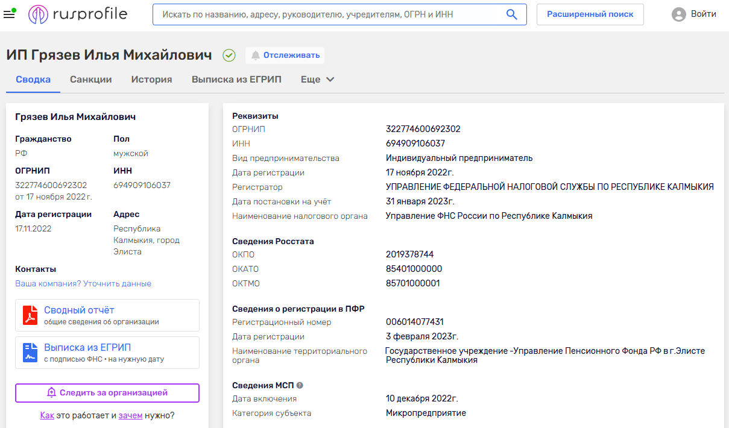This screenshot has width=729, height=428.
Task: Click the magnifying glass search icon
Action: 511,14
